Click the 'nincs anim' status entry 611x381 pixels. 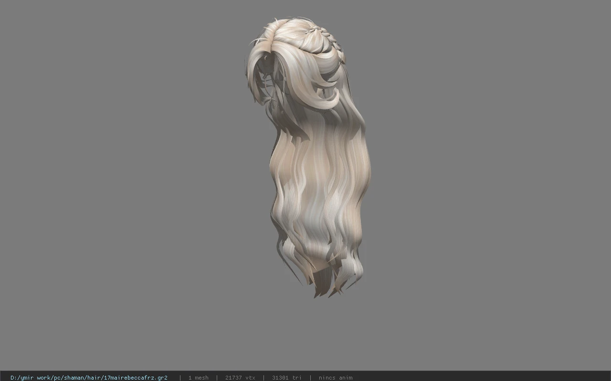336,378
